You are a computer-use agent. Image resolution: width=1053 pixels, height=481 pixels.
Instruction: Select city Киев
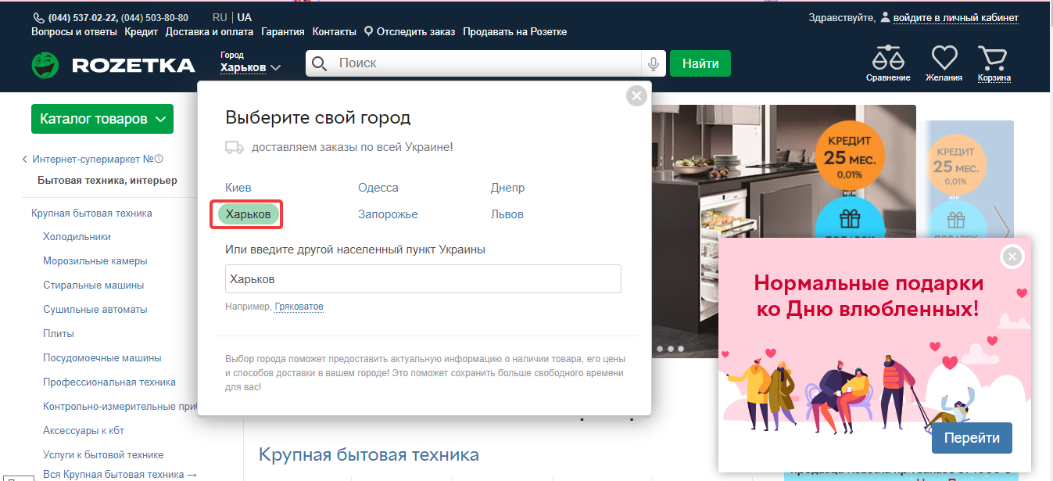pyautogui.click(x=238, y=188)
